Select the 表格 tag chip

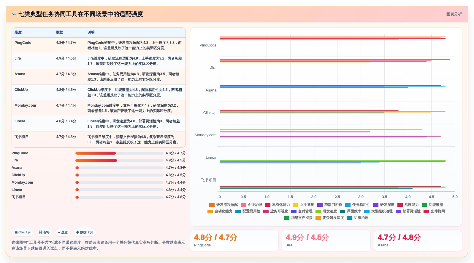(x=44, y=232)
